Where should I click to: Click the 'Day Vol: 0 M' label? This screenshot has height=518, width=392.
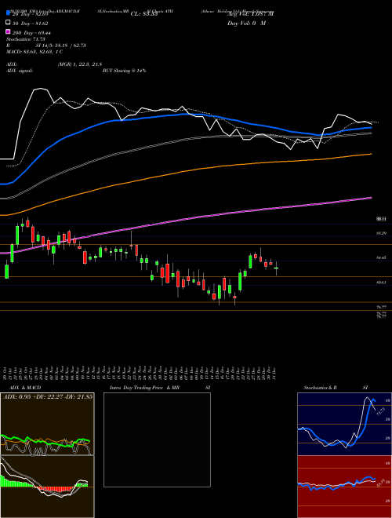[x=246, y=24]
